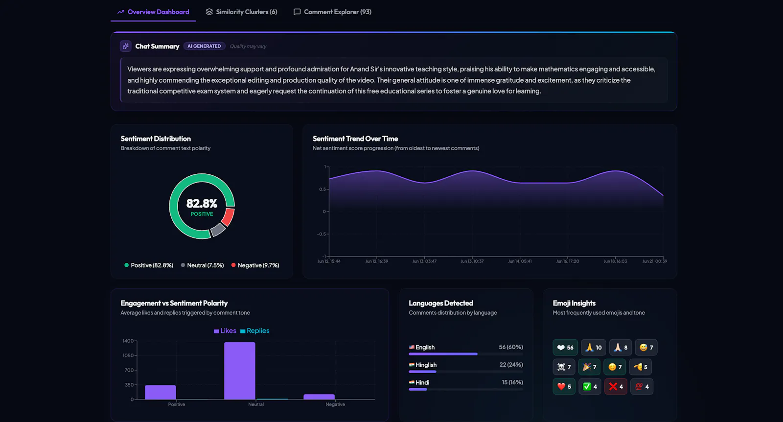Click the red negative segment of the donut

pos(229,216)
